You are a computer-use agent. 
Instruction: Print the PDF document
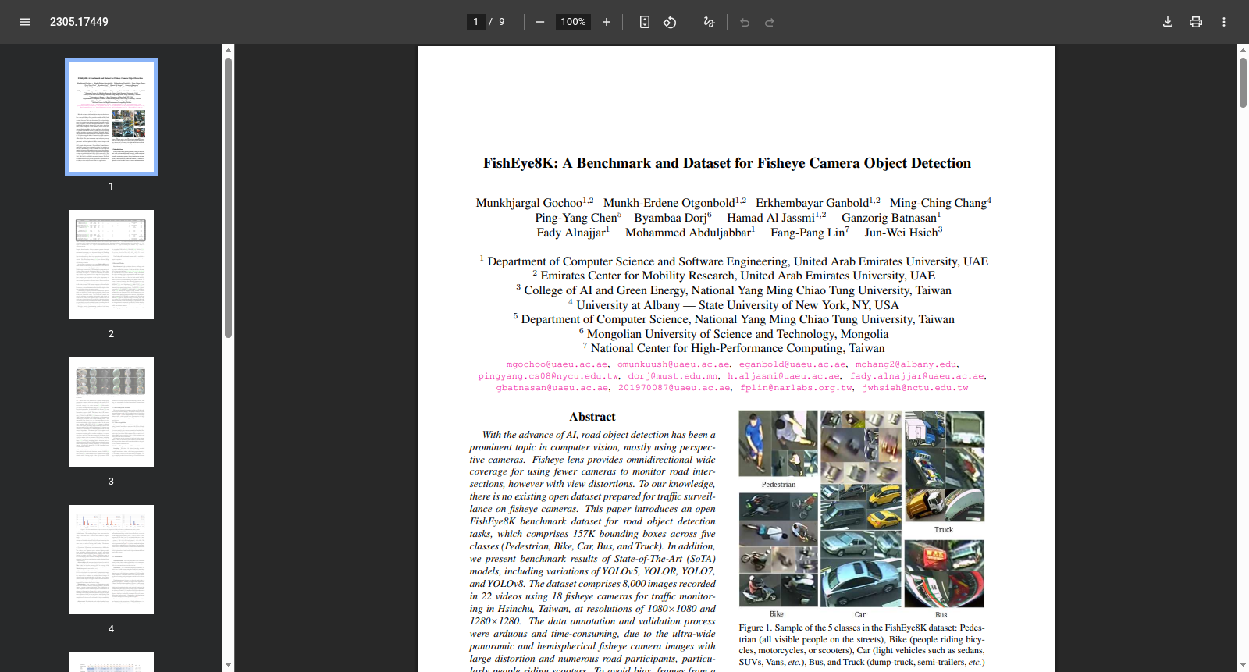[1196, 22]
